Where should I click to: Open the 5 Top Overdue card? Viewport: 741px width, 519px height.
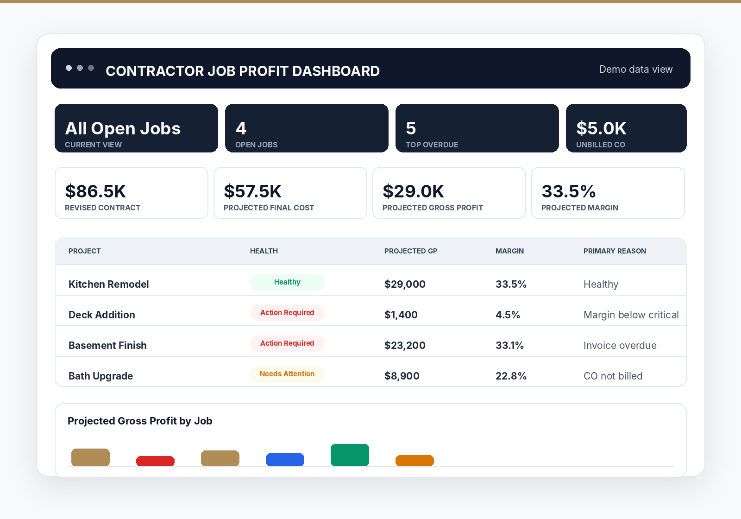pyautogui.click(x=477, y=128)
